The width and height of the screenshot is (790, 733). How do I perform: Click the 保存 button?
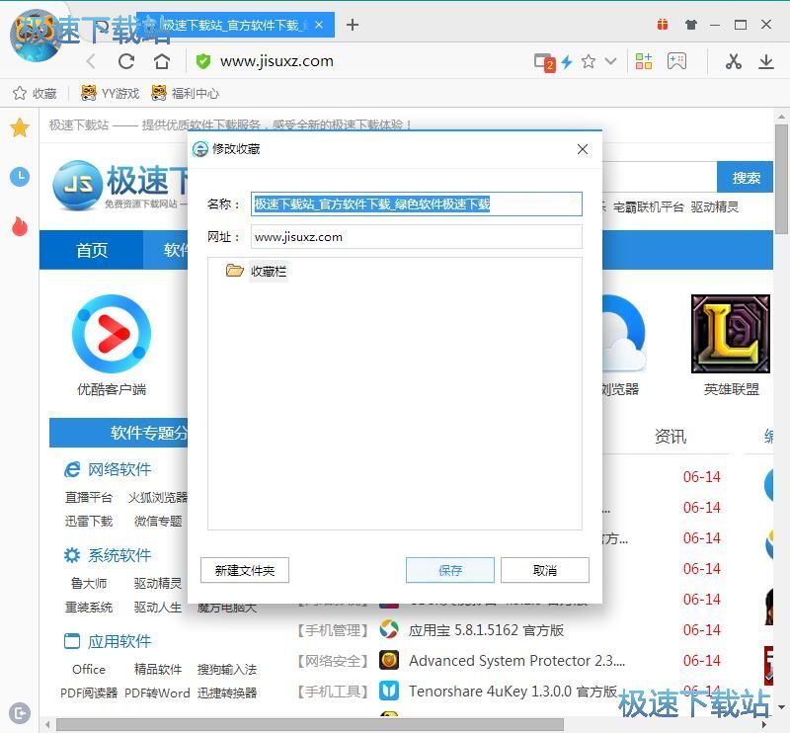[450, 570]
